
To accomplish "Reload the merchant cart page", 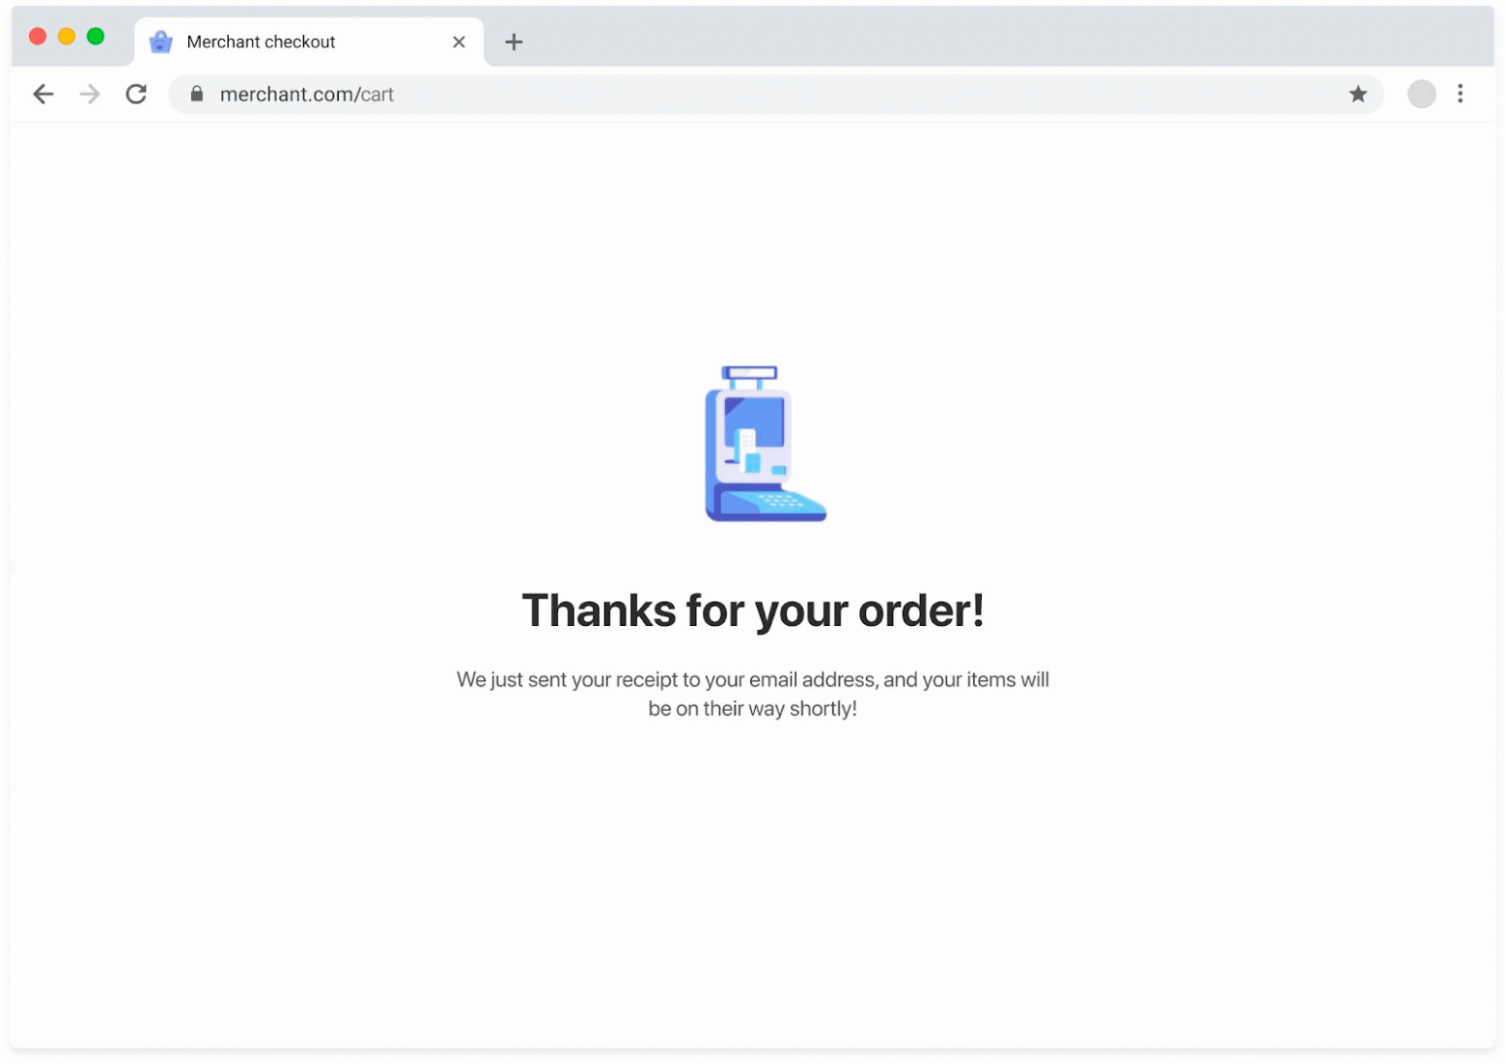I will tap(136, 94).
